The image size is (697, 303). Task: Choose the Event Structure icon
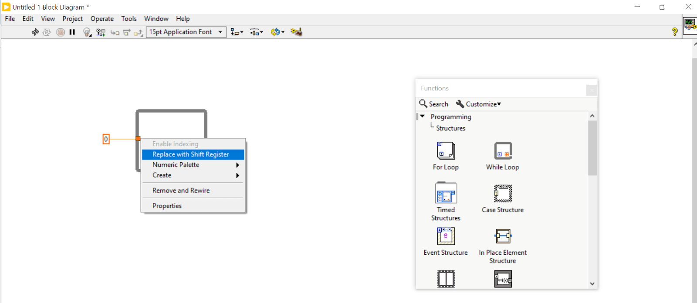(x=446, y=236)
